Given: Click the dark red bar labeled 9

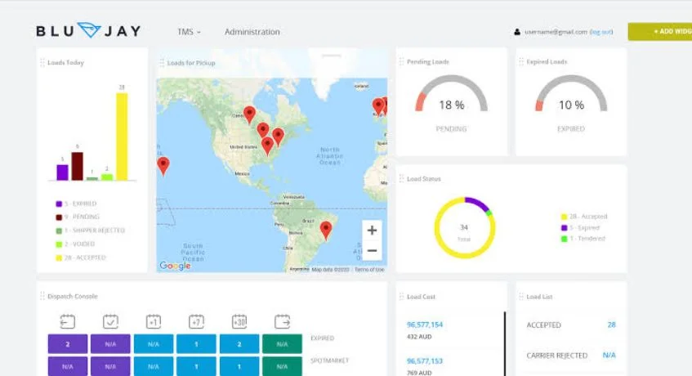Looking at the screenshot, I should coord(78,167).
